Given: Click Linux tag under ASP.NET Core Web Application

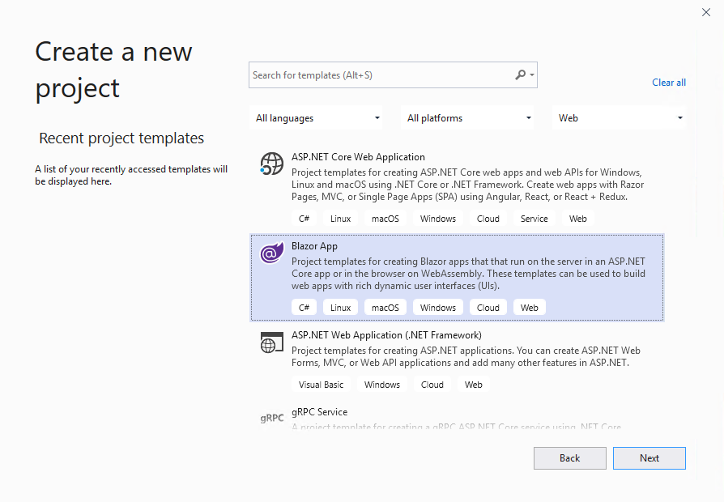Looking at the screenshot, I should [x=340, y=219].
